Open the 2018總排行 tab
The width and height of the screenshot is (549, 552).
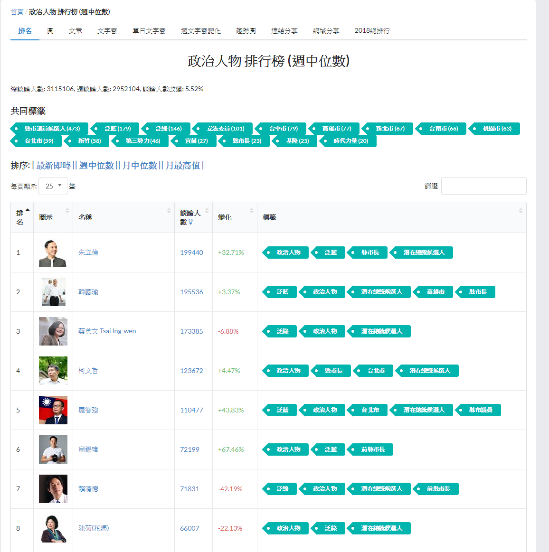coord(372,31)
